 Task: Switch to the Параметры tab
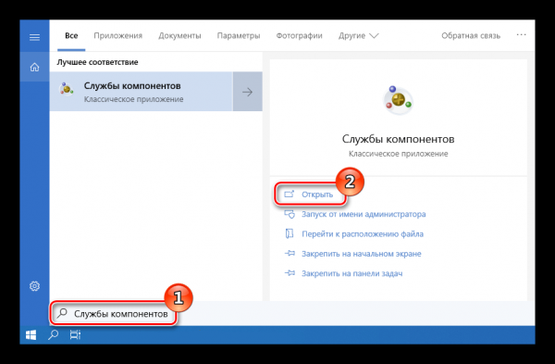point(239,36)
